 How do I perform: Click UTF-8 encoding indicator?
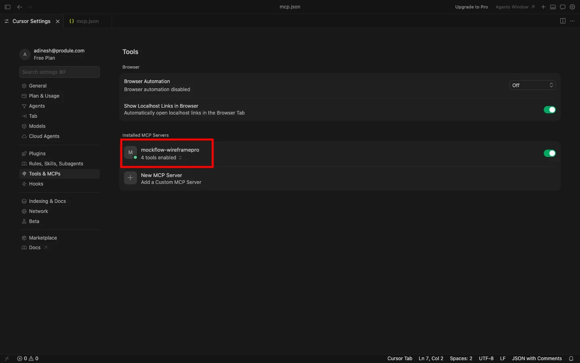tap(486, 358)
